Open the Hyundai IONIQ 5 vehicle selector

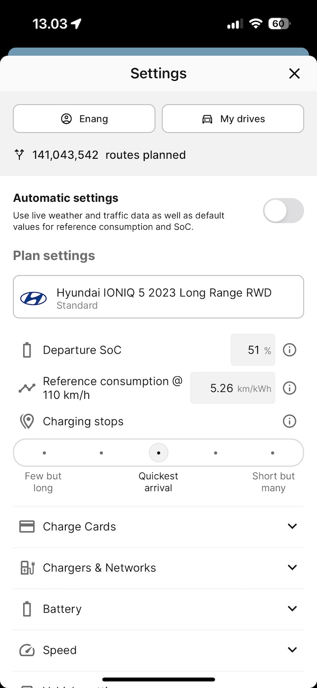(x=158, y=297)
